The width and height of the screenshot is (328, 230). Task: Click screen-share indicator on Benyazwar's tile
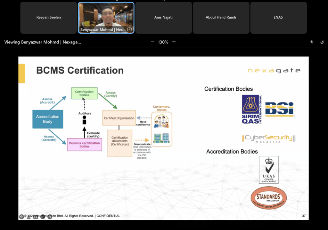pos(129,29)
